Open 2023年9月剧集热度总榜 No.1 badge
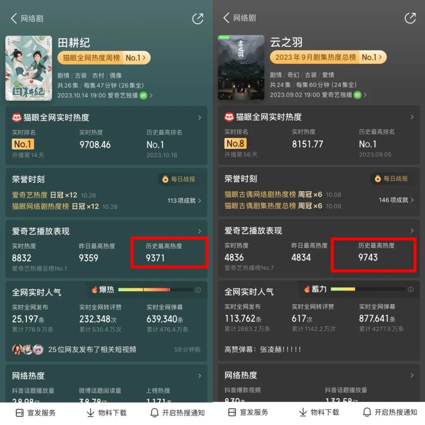This screenshot has width=425, height=425. tap(328, 57)
